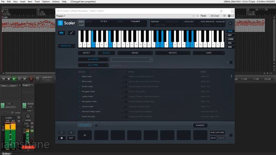This screenshot has height=155, width=276.
Task: Select the keyboard view icon
Action: pyautogui.click(x=61, y=33)
